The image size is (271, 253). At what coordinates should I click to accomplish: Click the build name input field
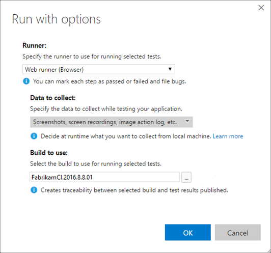[104, 177]
